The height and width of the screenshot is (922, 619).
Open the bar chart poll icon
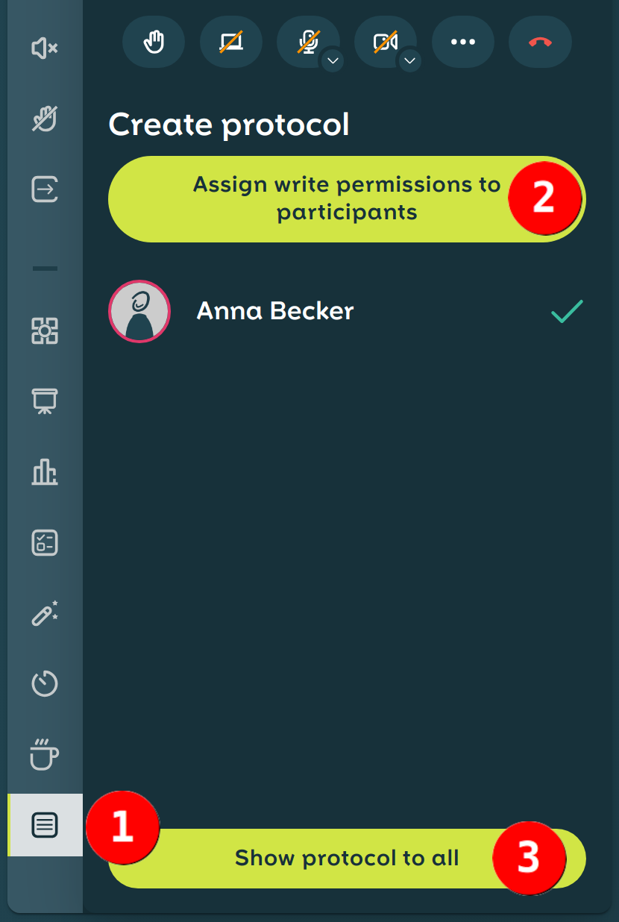click(x=45, y=472)
